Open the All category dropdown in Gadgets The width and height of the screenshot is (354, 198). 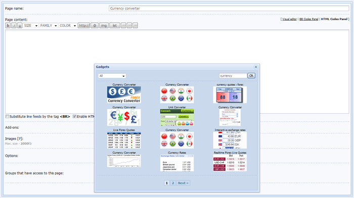tap(112, 76)
